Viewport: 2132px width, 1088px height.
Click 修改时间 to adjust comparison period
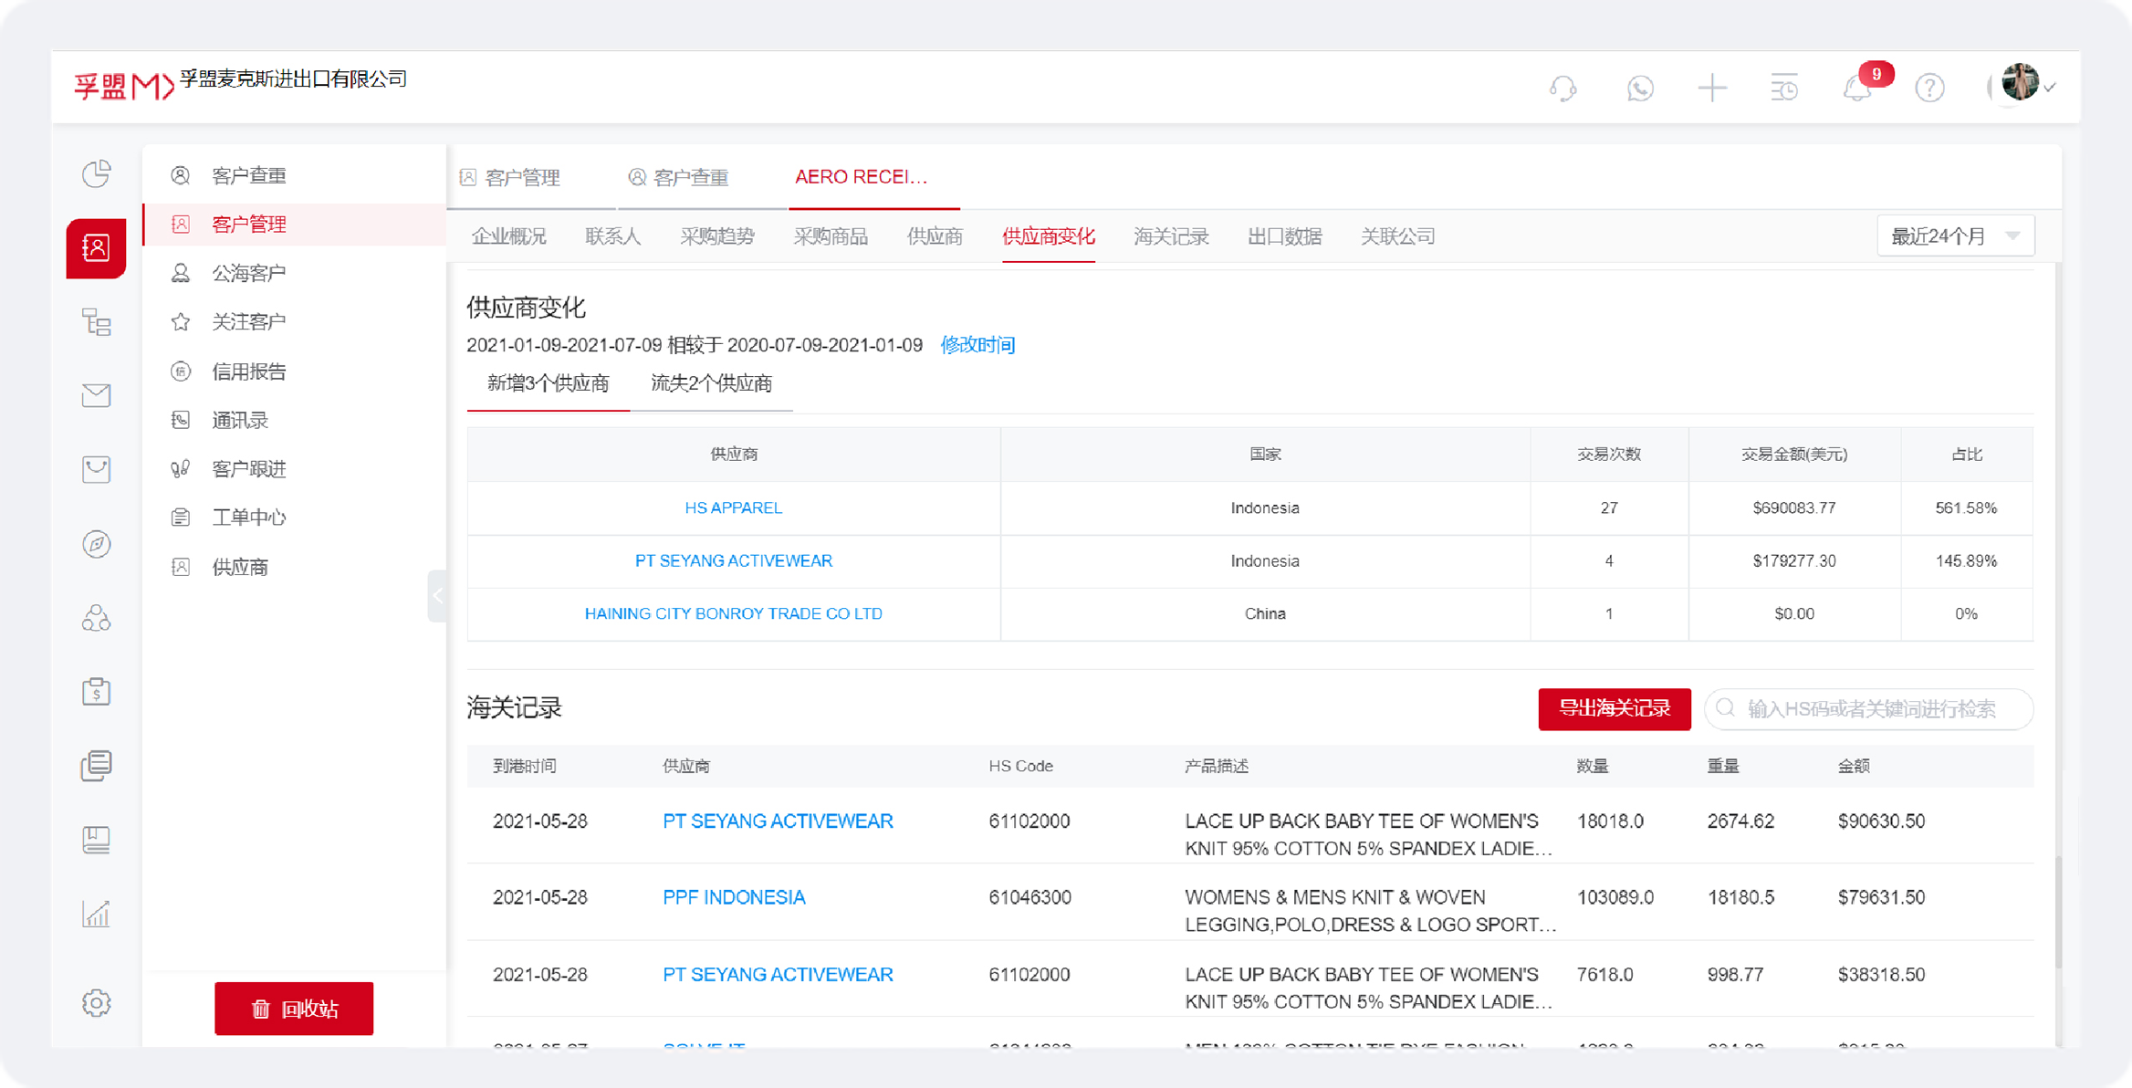pyautogui.click(x=977, y=344)
